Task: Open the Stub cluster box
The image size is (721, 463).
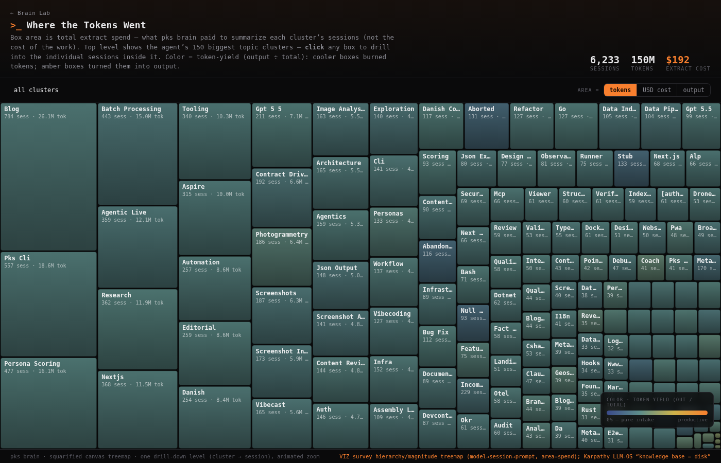Action: pyautogui.click(x=631, y=168)
